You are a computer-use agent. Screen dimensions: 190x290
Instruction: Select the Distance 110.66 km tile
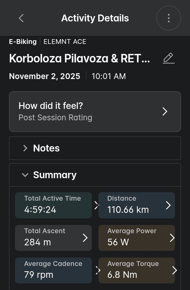[132, 205]
